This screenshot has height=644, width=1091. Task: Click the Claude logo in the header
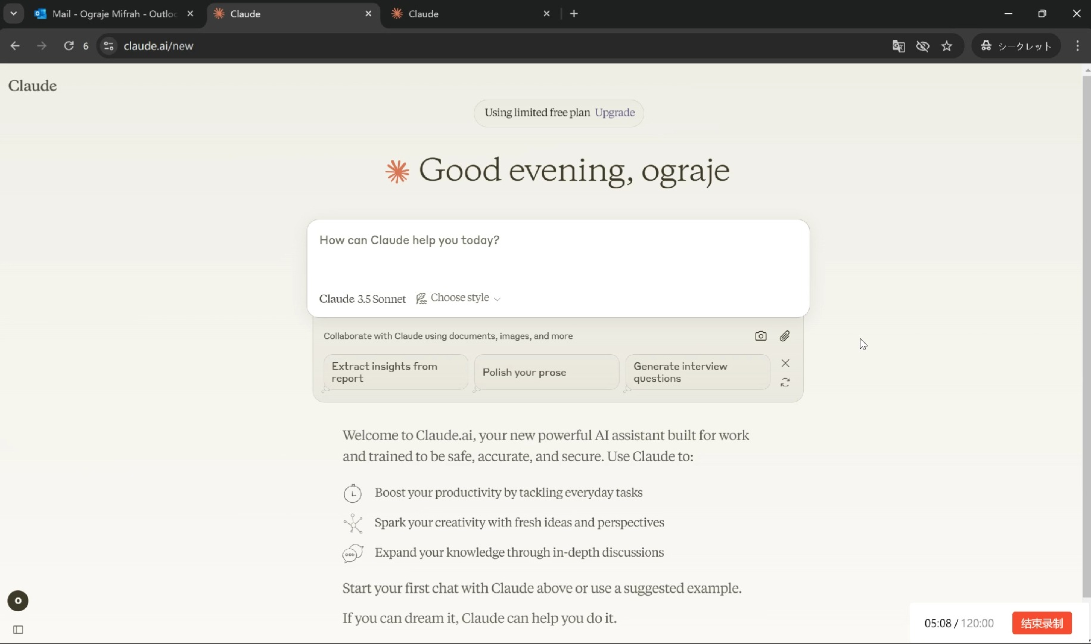pos(33,86)
